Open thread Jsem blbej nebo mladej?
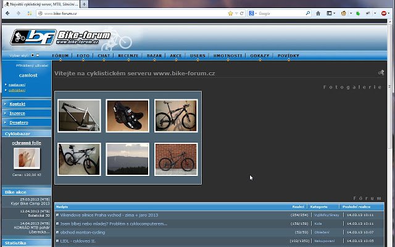395x247 pixels. coord(114,224)
